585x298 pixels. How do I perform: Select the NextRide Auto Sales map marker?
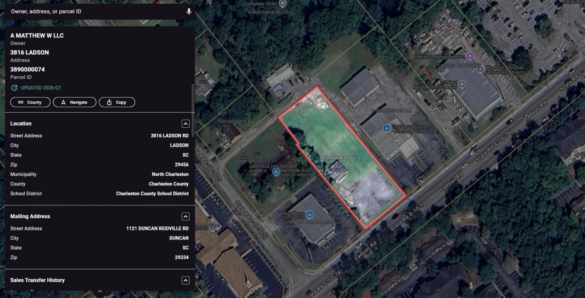tap(276, 172)
